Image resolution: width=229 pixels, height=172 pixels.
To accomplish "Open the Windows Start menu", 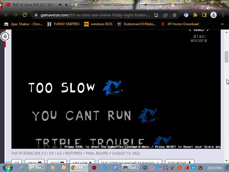I will tap(8, 168).
